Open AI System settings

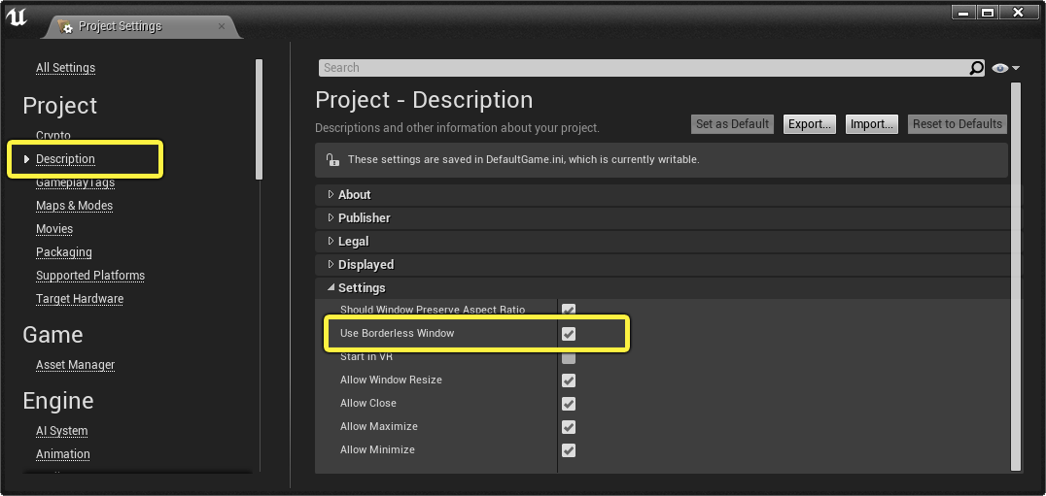(61, 431)
